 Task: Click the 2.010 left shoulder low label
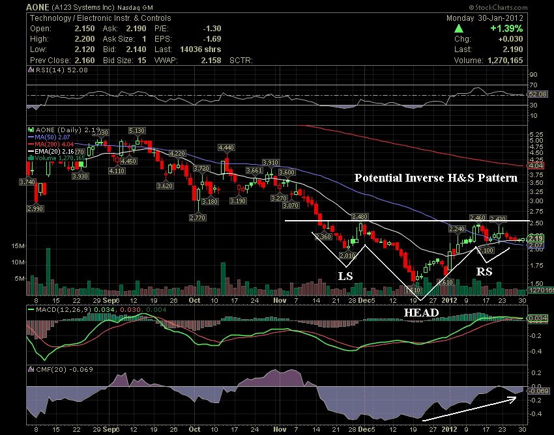point(347,255)
